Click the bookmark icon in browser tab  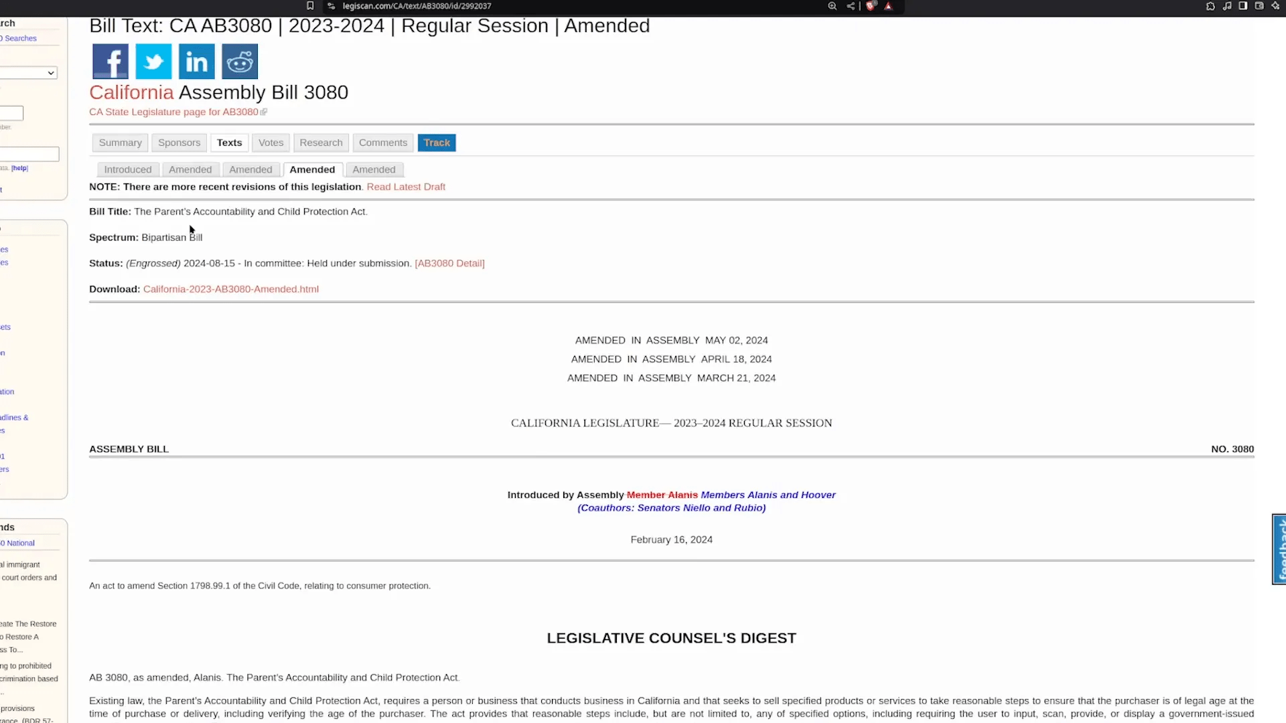coord(310,7)
